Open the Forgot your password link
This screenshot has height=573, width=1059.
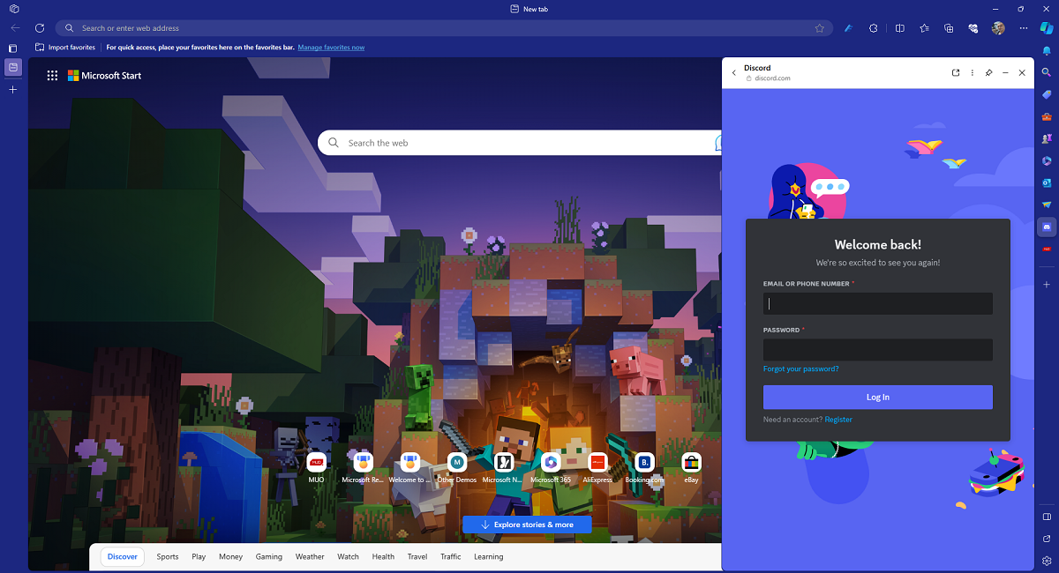(800, 368)
